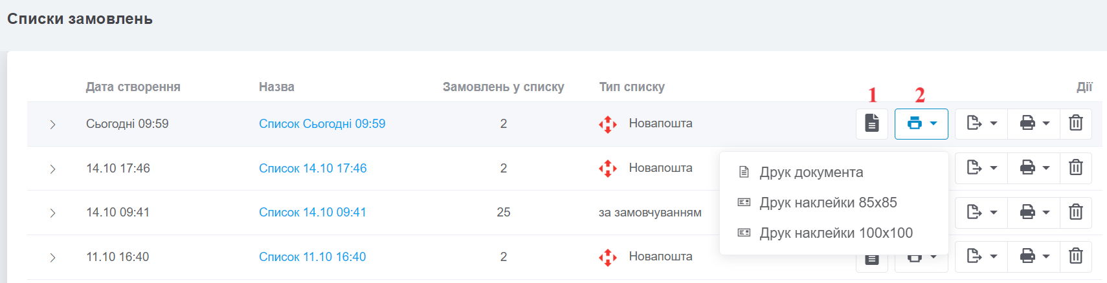Click the export icon in the 11.10 16:40 row
This screenshot has width=1107, height=283.
[x=981, y=257]
